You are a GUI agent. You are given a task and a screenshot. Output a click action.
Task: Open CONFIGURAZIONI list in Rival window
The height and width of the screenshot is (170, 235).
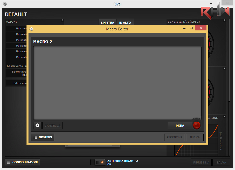coord(22,162)
